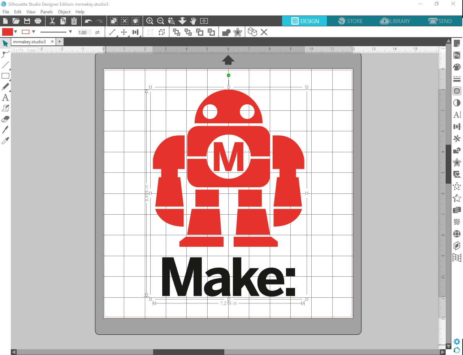Image resolution: width=463 pixels, height=355 pixels.
Task: Click the Select All icon
Action: [x=114, y=21]
